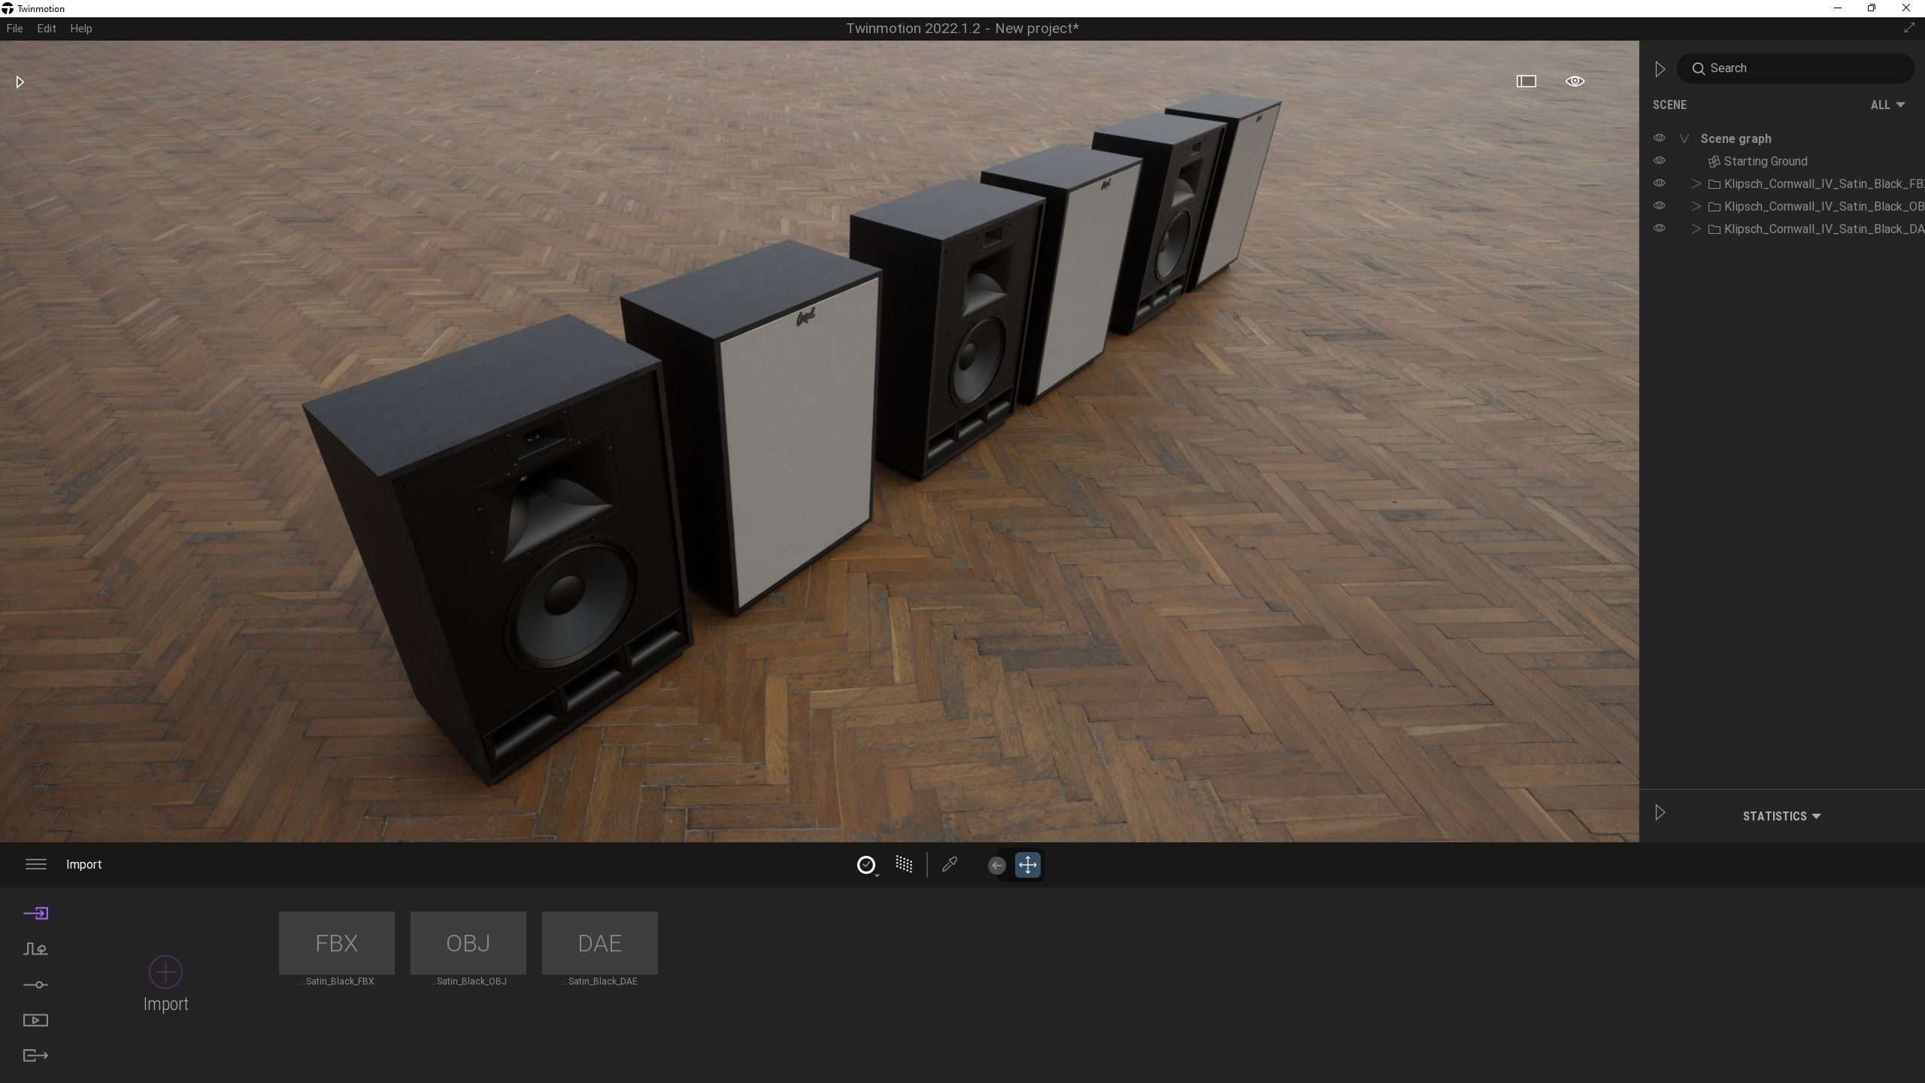Minimize the Twinmotion window
Screen dimensions: 1925x1083
[1838, 8]
